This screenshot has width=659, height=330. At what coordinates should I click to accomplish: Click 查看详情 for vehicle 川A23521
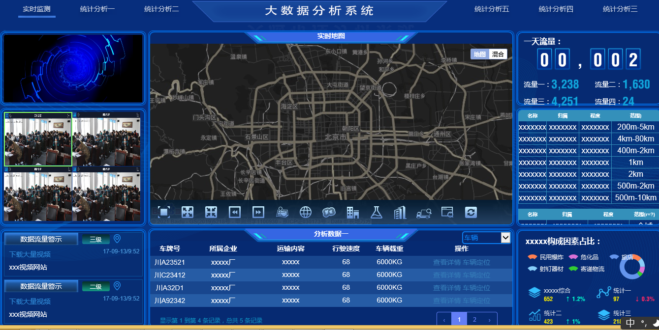(446, 262)
